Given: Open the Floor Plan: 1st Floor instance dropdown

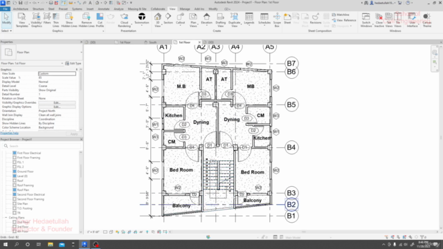Looking at the screenshot, I should [x=62, y=64].
